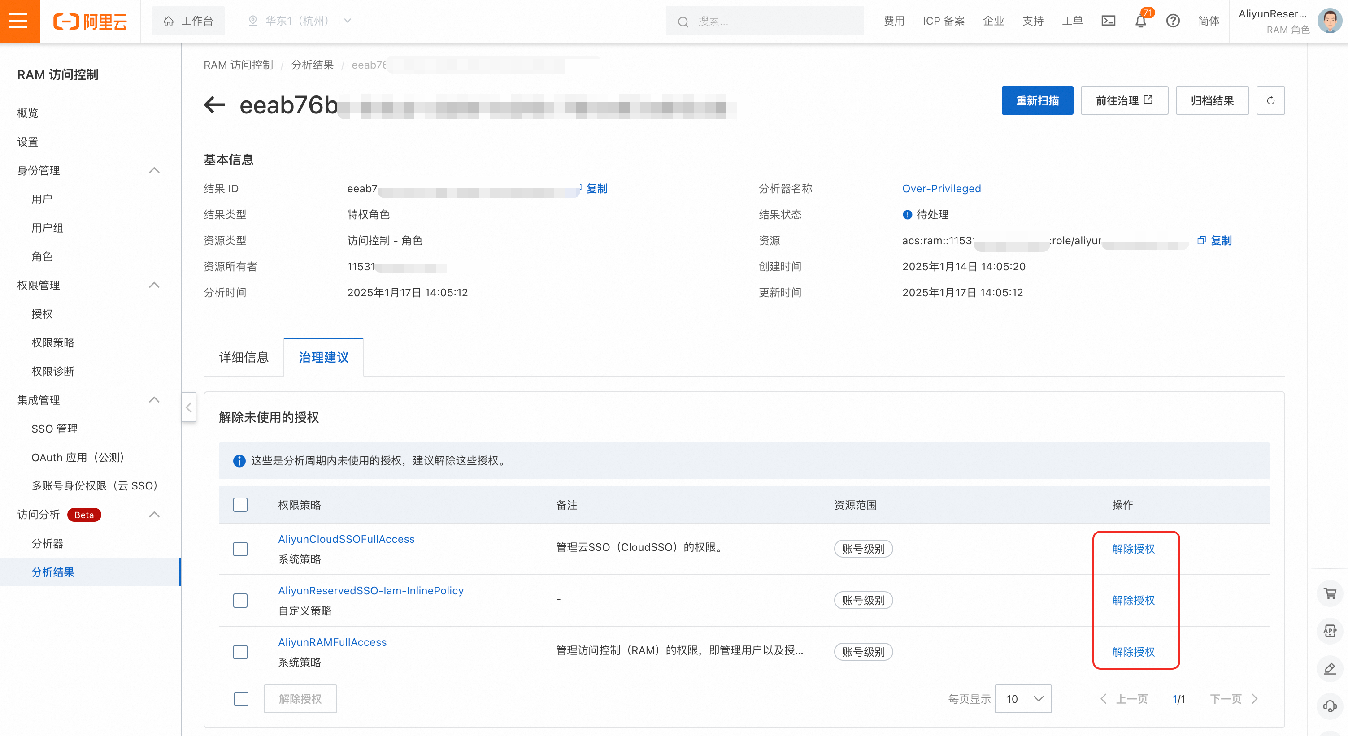1348x736 pixels.
Task: Open 权限策略 in the sidebar
Action: click(x=52, y=342)
